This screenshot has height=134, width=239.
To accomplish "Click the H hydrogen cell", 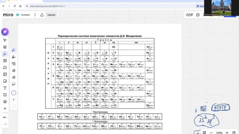I will [x=60, y=47].
